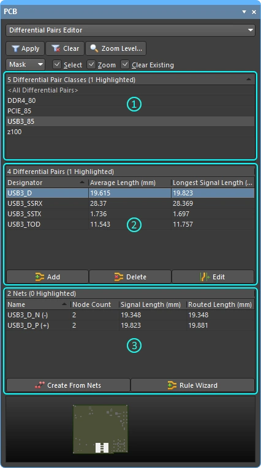Image resolution: width=261 pixels, height=468 pixels.
Task: Select the USB3_85 class
Action: [x=130, y=121]
